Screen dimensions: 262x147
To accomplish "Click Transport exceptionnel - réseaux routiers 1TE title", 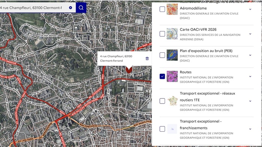I will click(207, 97).
